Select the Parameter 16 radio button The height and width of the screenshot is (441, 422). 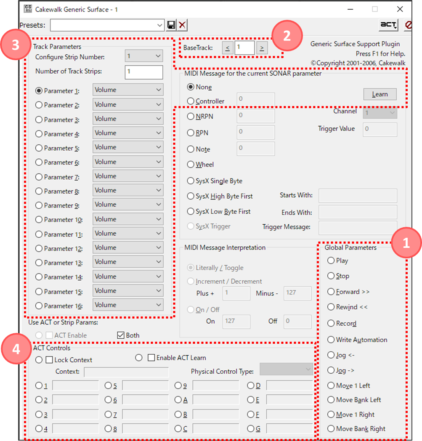click(39, 306)
